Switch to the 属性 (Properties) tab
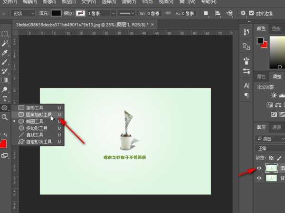The height and width of the screenshot is (213, 285). point(262,76)
